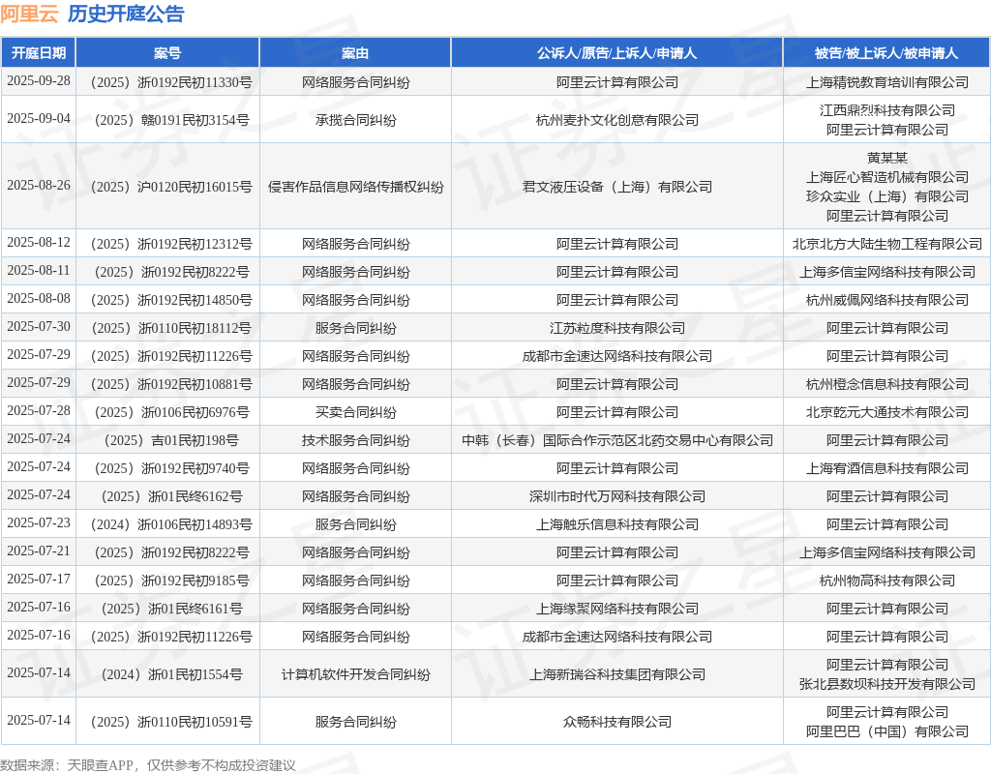Click case number (2025)浙0192民初14850号
The height and width of the screenshot is (774, 991).
(x=167, y=300)
